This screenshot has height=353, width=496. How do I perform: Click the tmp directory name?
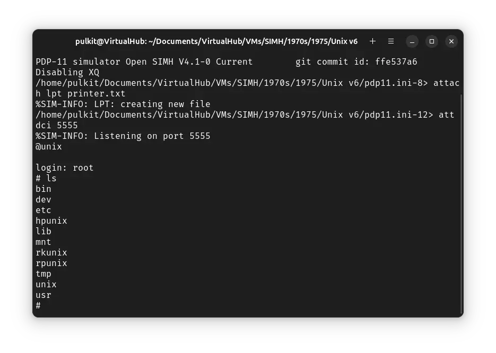[43, 273]
